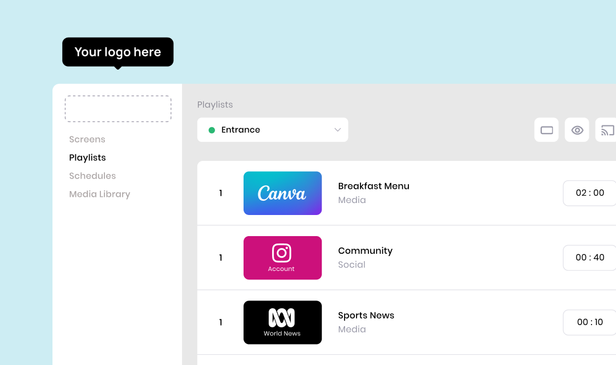The image size is (616, 365).
Task: Click the dashed logo placeholder box
Action: (x=118, y=108)
